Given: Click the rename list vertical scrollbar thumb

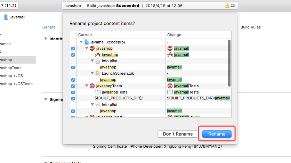Looking at the screenshot, I should tap(229, 63).
